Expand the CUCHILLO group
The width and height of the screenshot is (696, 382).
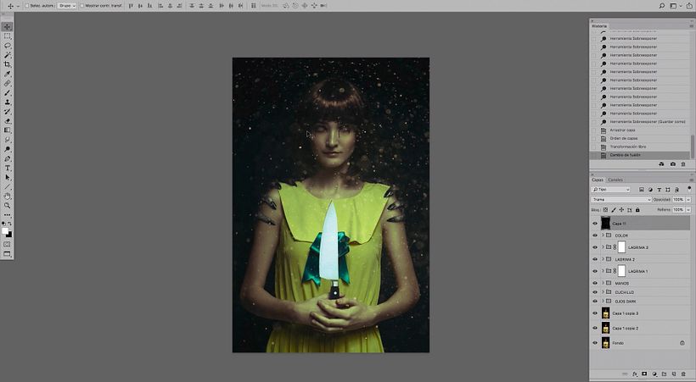coord(603,291)
